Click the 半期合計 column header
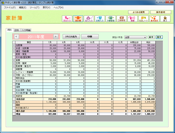175x133 pixels. (134, 43)
